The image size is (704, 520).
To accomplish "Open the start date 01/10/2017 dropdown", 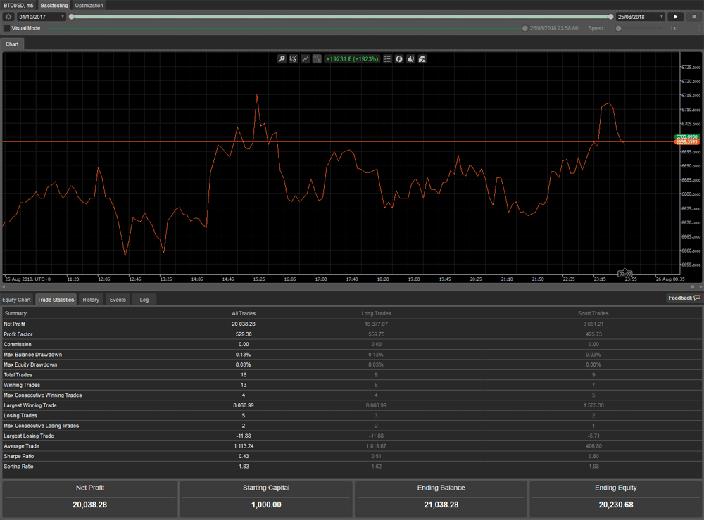I will (42, 17).
